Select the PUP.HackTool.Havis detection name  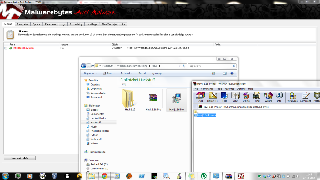point(23,48)
